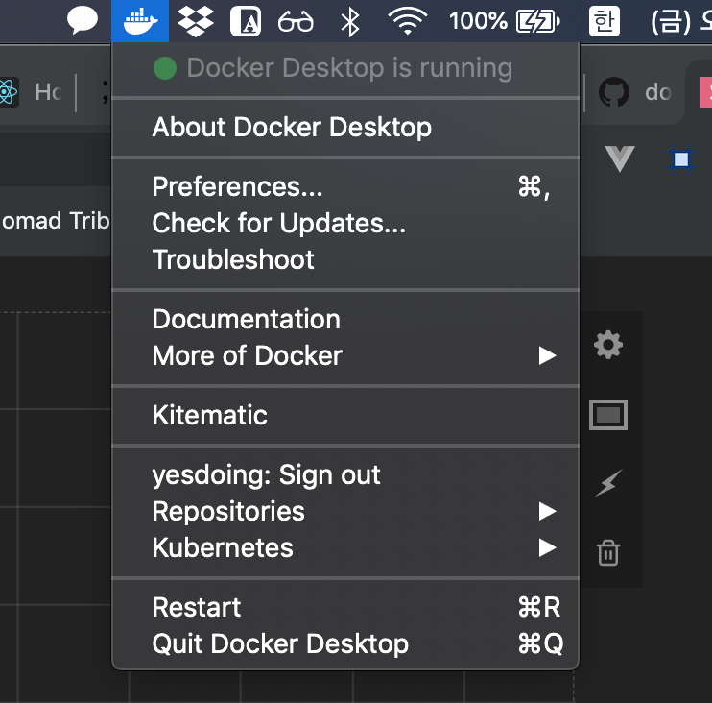Click the gear settings icon on right panel
Image resolution: width=712 pixels, height=703 pixels.
coord(608,345)
